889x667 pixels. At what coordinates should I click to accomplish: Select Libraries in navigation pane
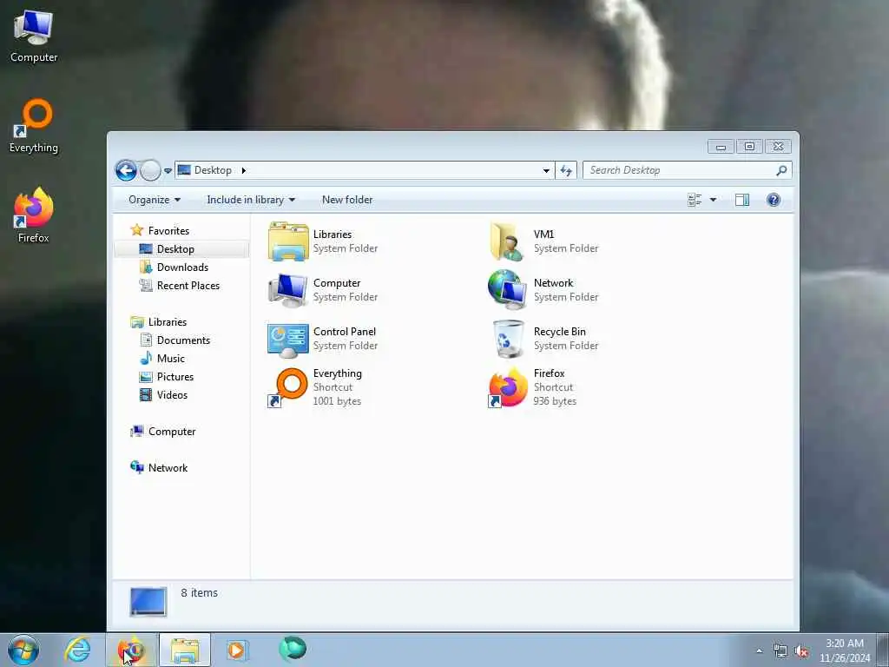click(x=168, y=321)
